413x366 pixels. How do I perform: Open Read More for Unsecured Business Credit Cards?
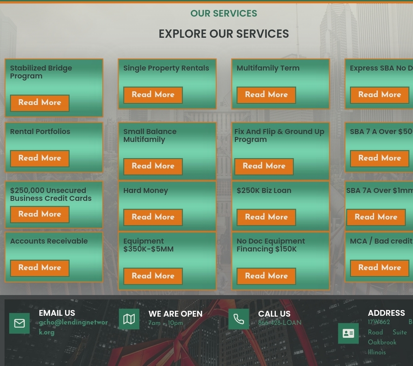(x=39, y=214)
